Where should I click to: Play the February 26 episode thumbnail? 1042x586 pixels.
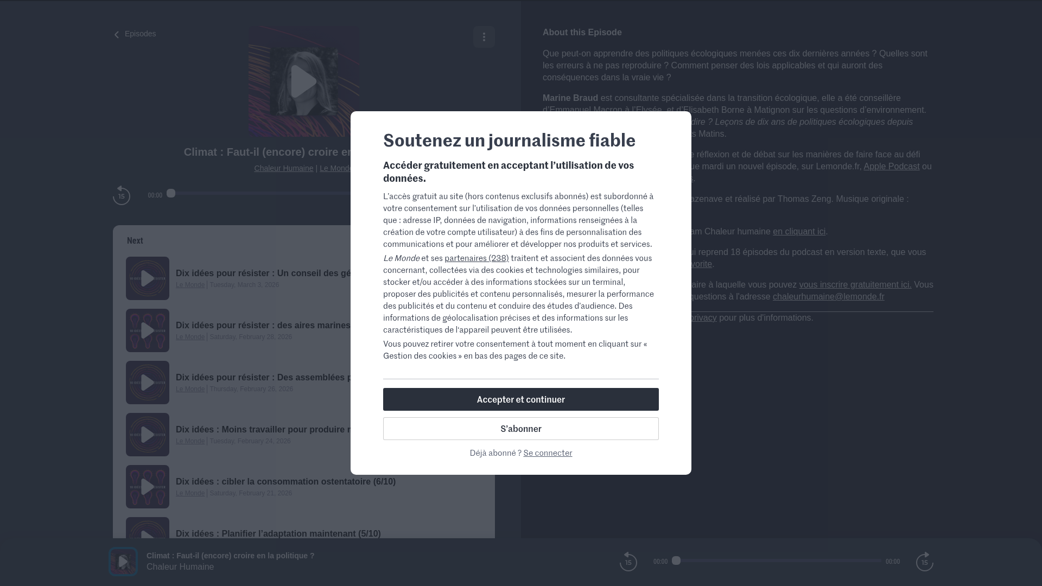tap(148, 383)
